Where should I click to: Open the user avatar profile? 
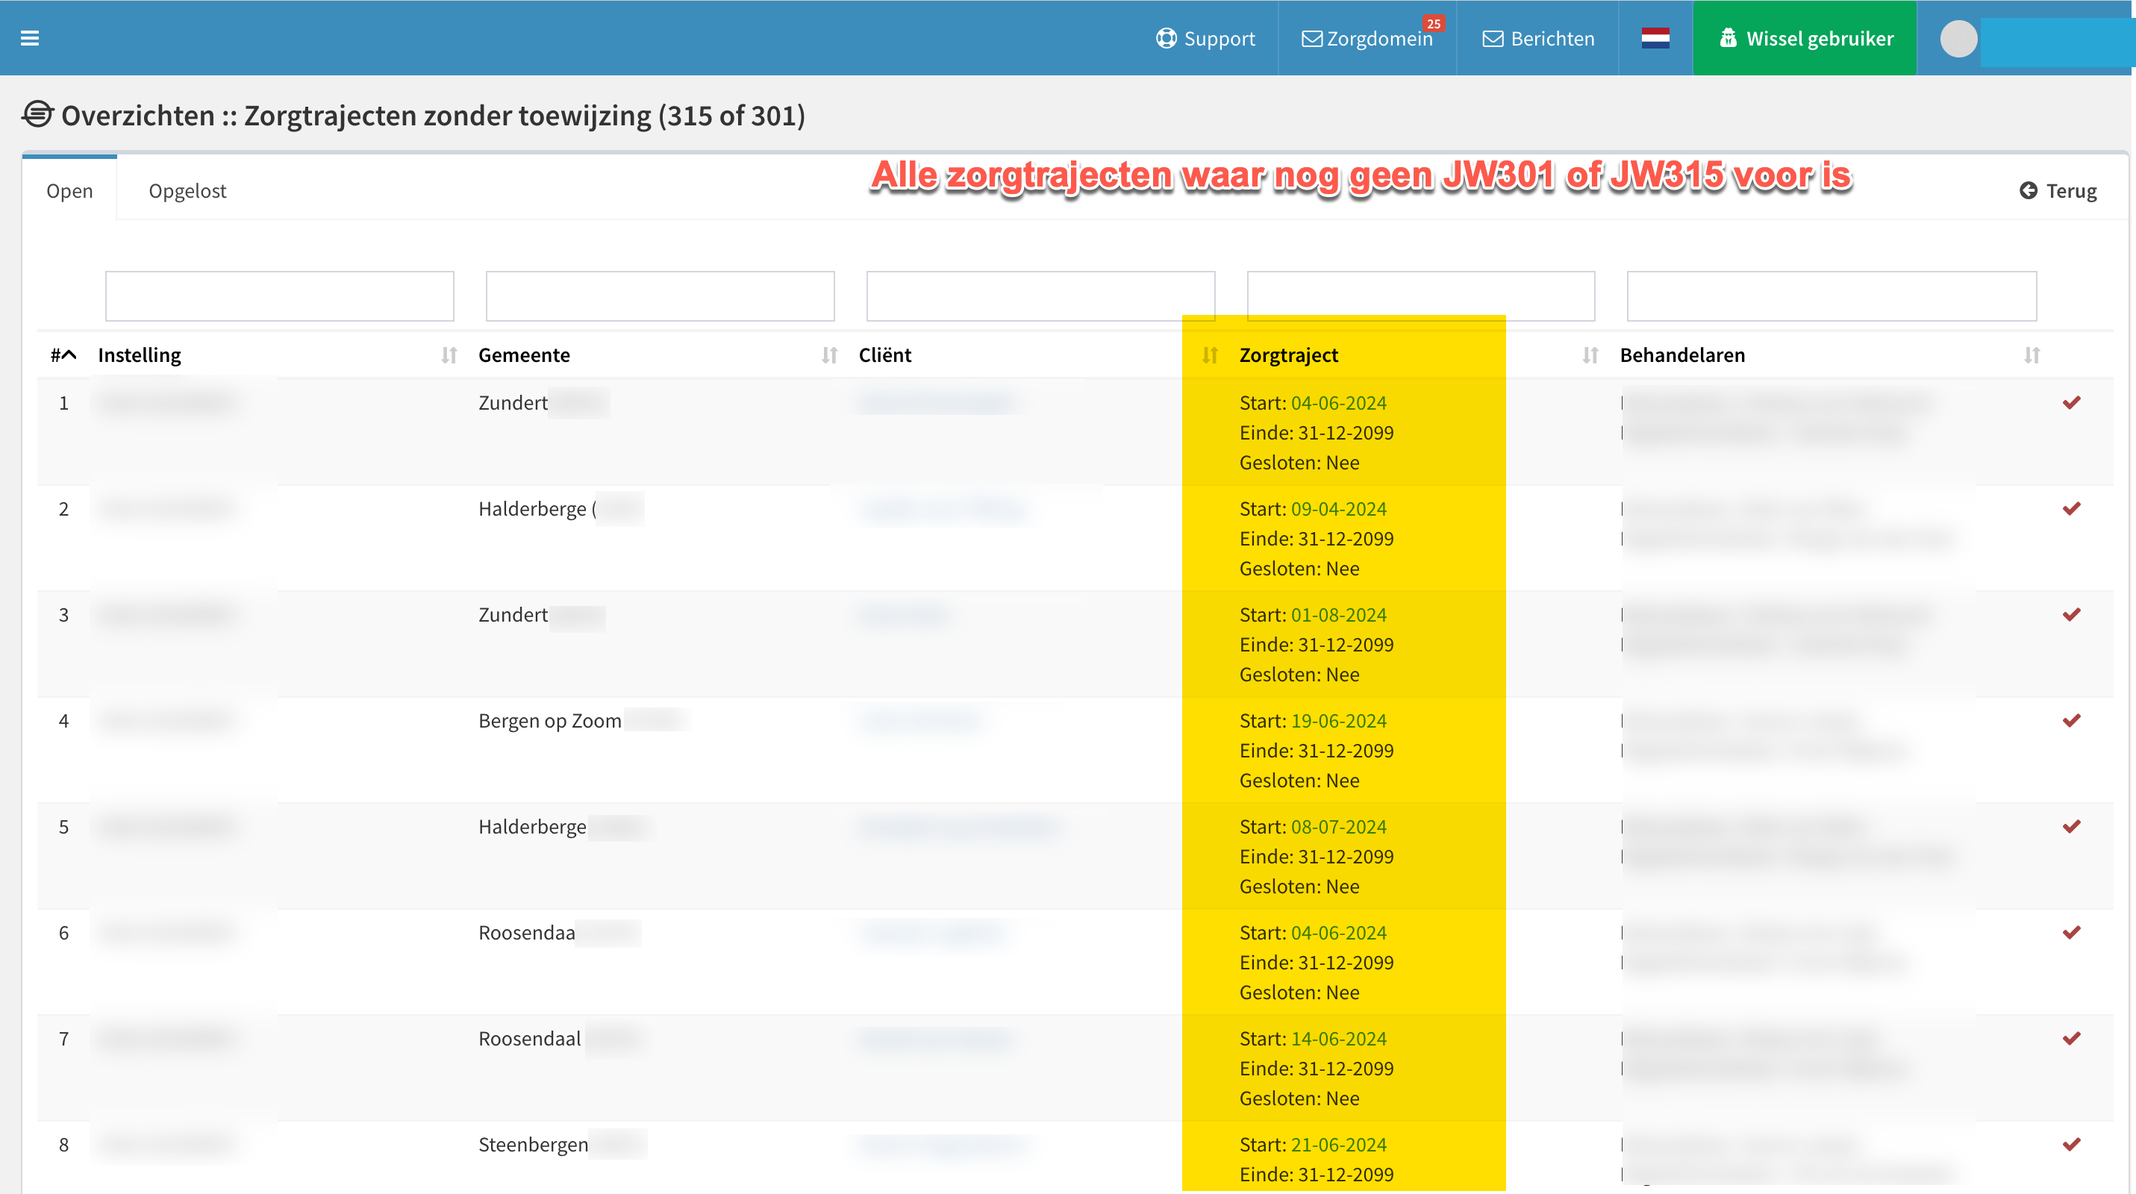(1958, 38)
